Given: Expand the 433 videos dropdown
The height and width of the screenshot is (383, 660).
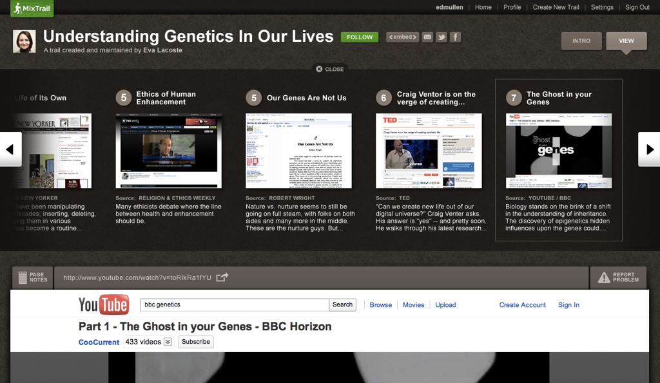Looking at the screenshot, I should pos(168,342).
